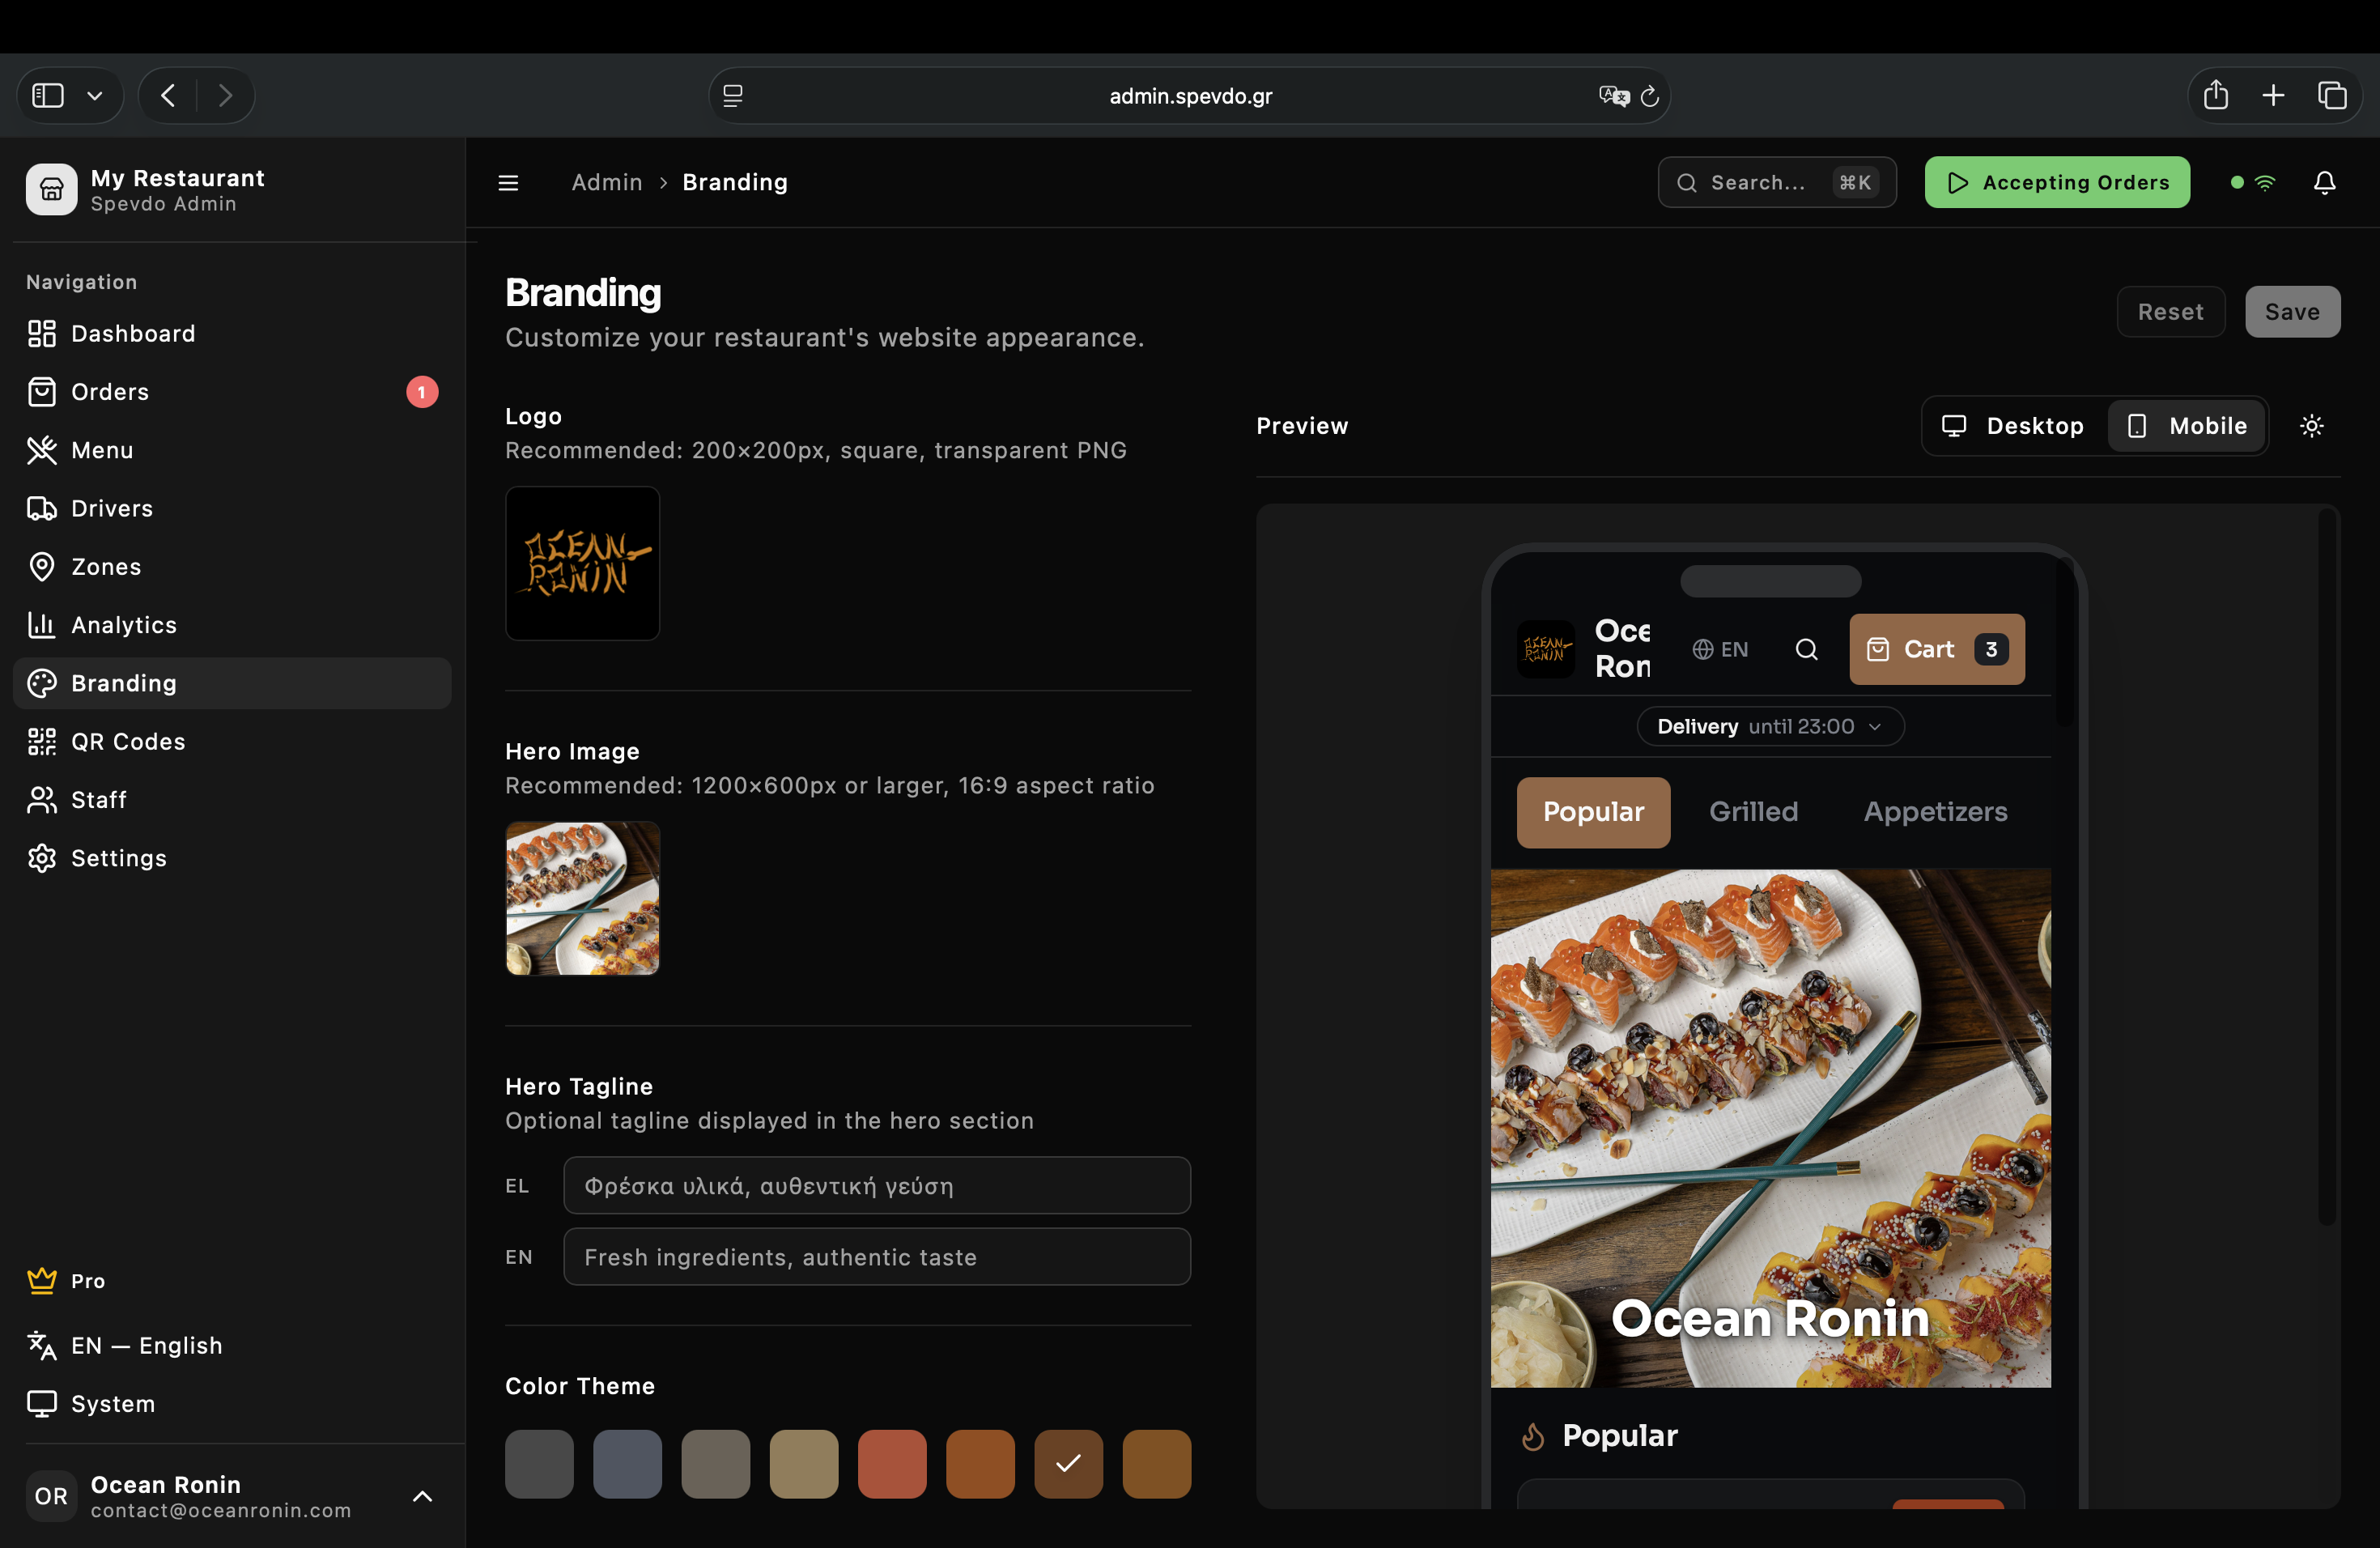Switch preview to Mobile mode
2380x1548 pixels.
click(2187, 426)
